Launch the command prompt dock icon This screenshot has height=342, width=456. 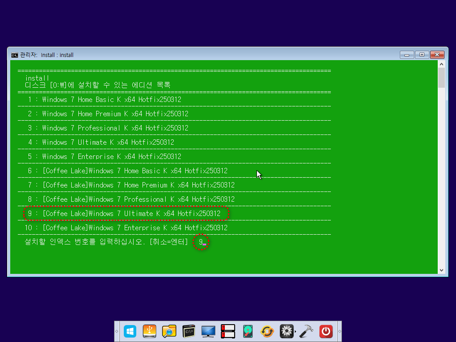point(189,331)
